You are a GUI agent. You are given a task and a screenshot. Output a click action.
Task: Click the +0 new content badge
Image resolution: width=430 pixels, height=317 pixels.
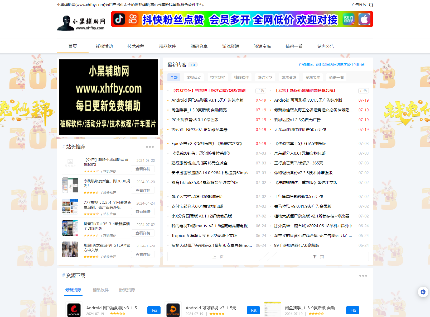(x=193, y=65)
